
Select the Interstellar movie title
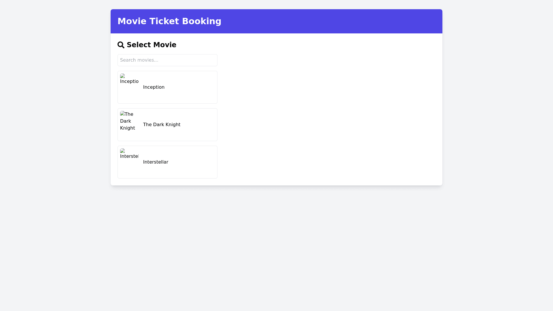156,162
